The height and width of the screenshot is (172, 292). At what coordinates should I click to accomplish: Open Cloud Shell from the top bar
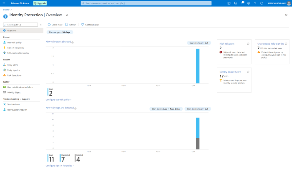229,3
